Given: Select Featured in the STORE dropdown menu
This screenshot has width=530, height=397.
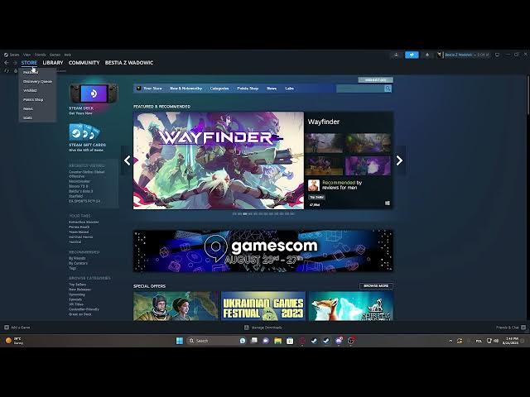Looking at the screenshot, I should pyautogui.click(x=37, y=72).
